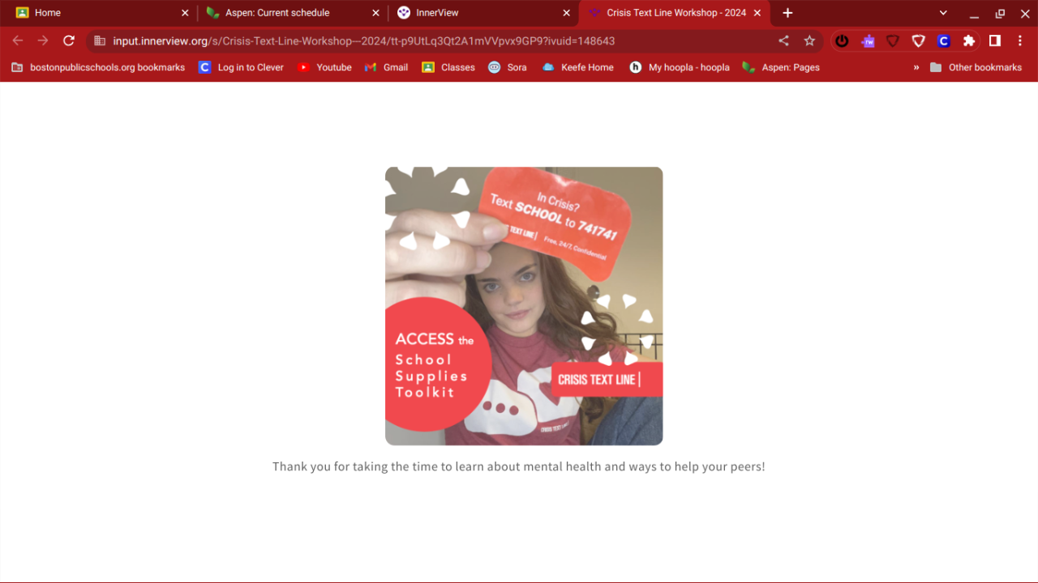Open Chrome three-dot menu
Screen dimensions: 1038x583
[1020, 40]
